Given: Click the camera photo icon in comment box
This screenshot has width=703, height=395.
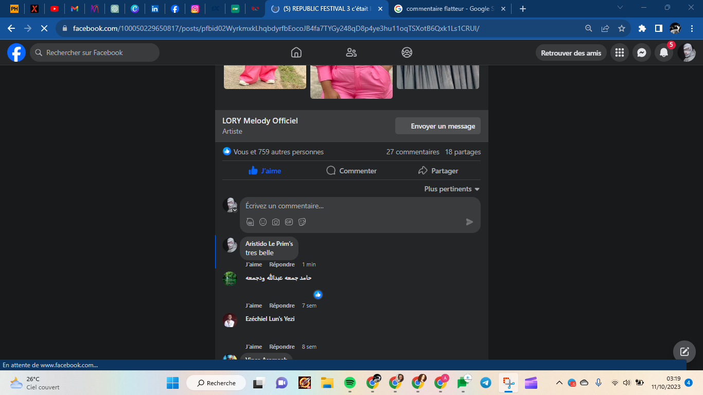Looking at the screenshot, I should click(x=276, y=222).
